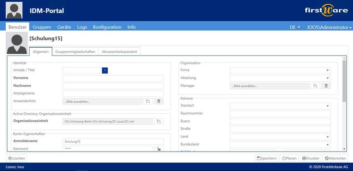Click the scrollbar down arrow

[344, 149]
